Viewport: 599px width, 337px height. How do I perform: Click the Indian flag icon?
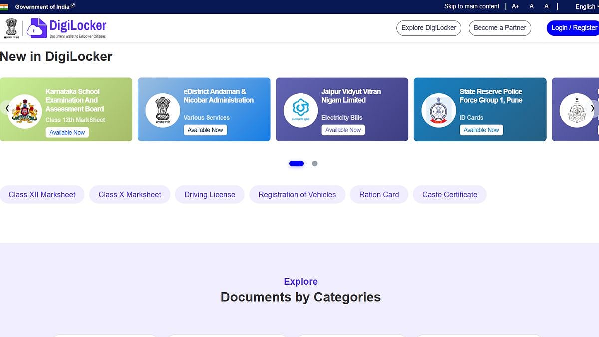click(4, 7)
